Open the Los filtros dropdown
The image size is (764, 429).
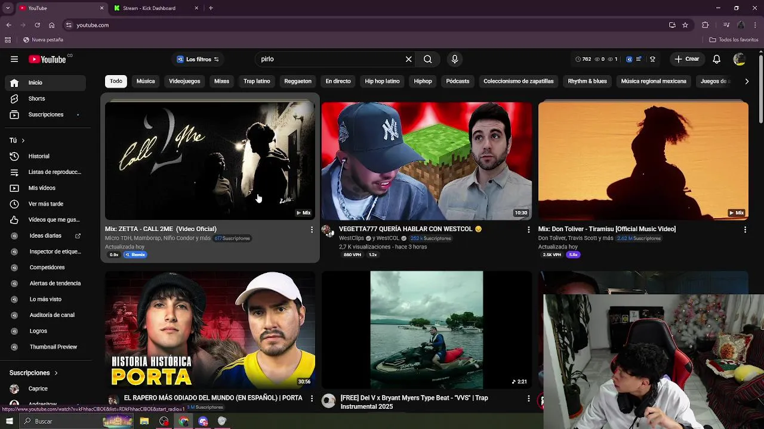(198, 59)
